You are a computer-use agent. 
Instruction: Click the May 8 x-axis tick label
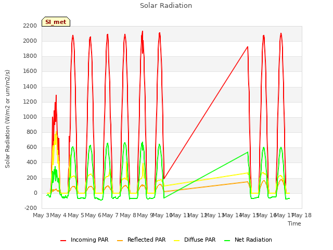[x=128, y=215]
